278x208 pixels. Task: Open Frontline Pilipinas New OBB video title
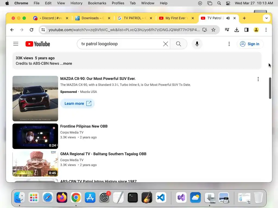pos(84,126)
